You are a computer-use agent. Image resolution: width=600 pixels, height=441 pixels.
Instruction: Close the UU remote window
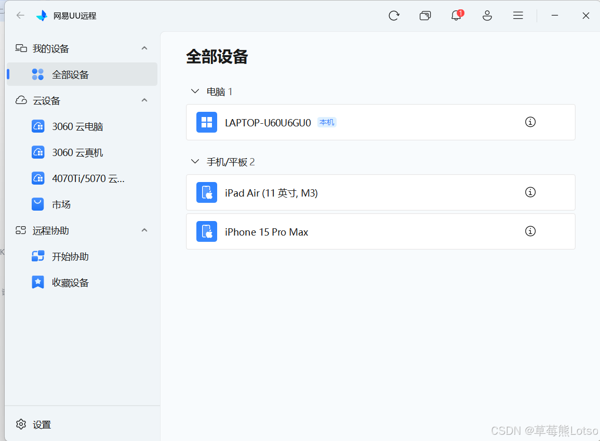[586, 15]
